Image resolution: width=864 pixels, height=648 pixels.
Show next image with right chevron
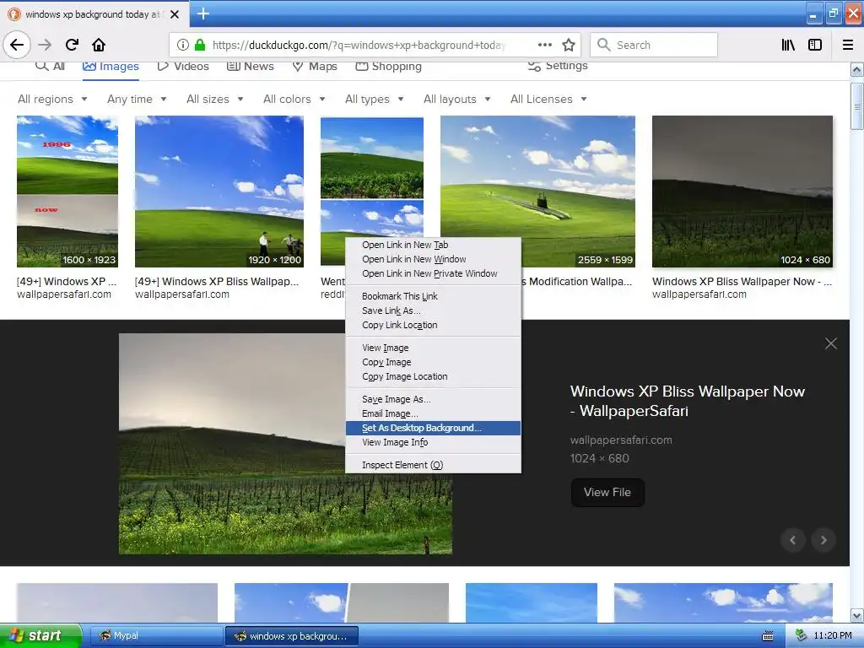pos(823,540)
